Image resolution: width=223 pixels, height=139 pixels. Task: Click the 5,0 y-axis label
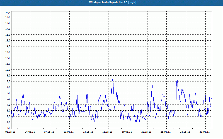pyautogui.click(x=8, y=99)
